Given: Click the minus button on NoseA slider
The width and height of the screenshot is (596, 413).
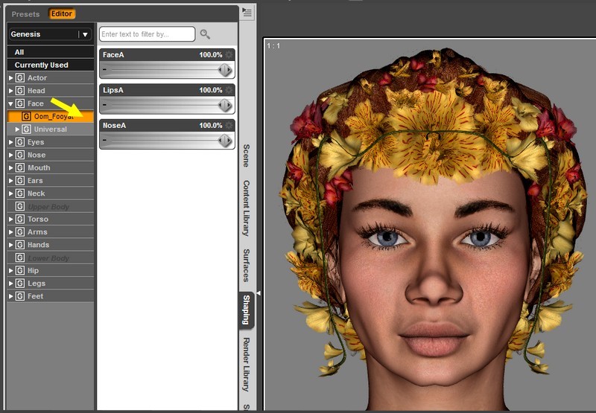Looking at the screenshot, I should (104, 141).
